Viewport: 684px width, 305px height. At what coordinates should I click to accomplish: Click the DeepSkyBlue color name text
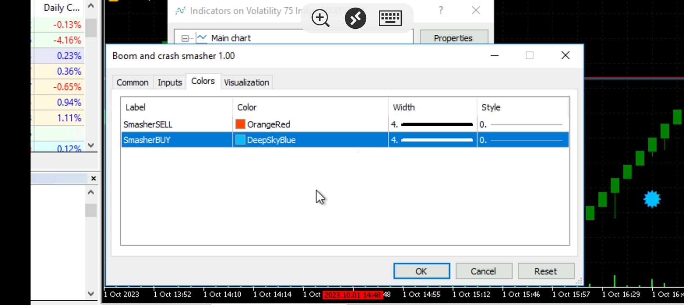tap(271, 140)
